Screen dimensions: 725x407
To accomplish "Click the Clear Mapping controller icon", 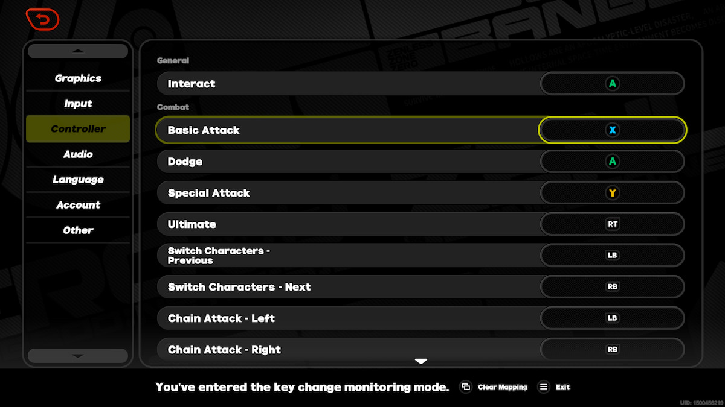I will pos(465,387).
